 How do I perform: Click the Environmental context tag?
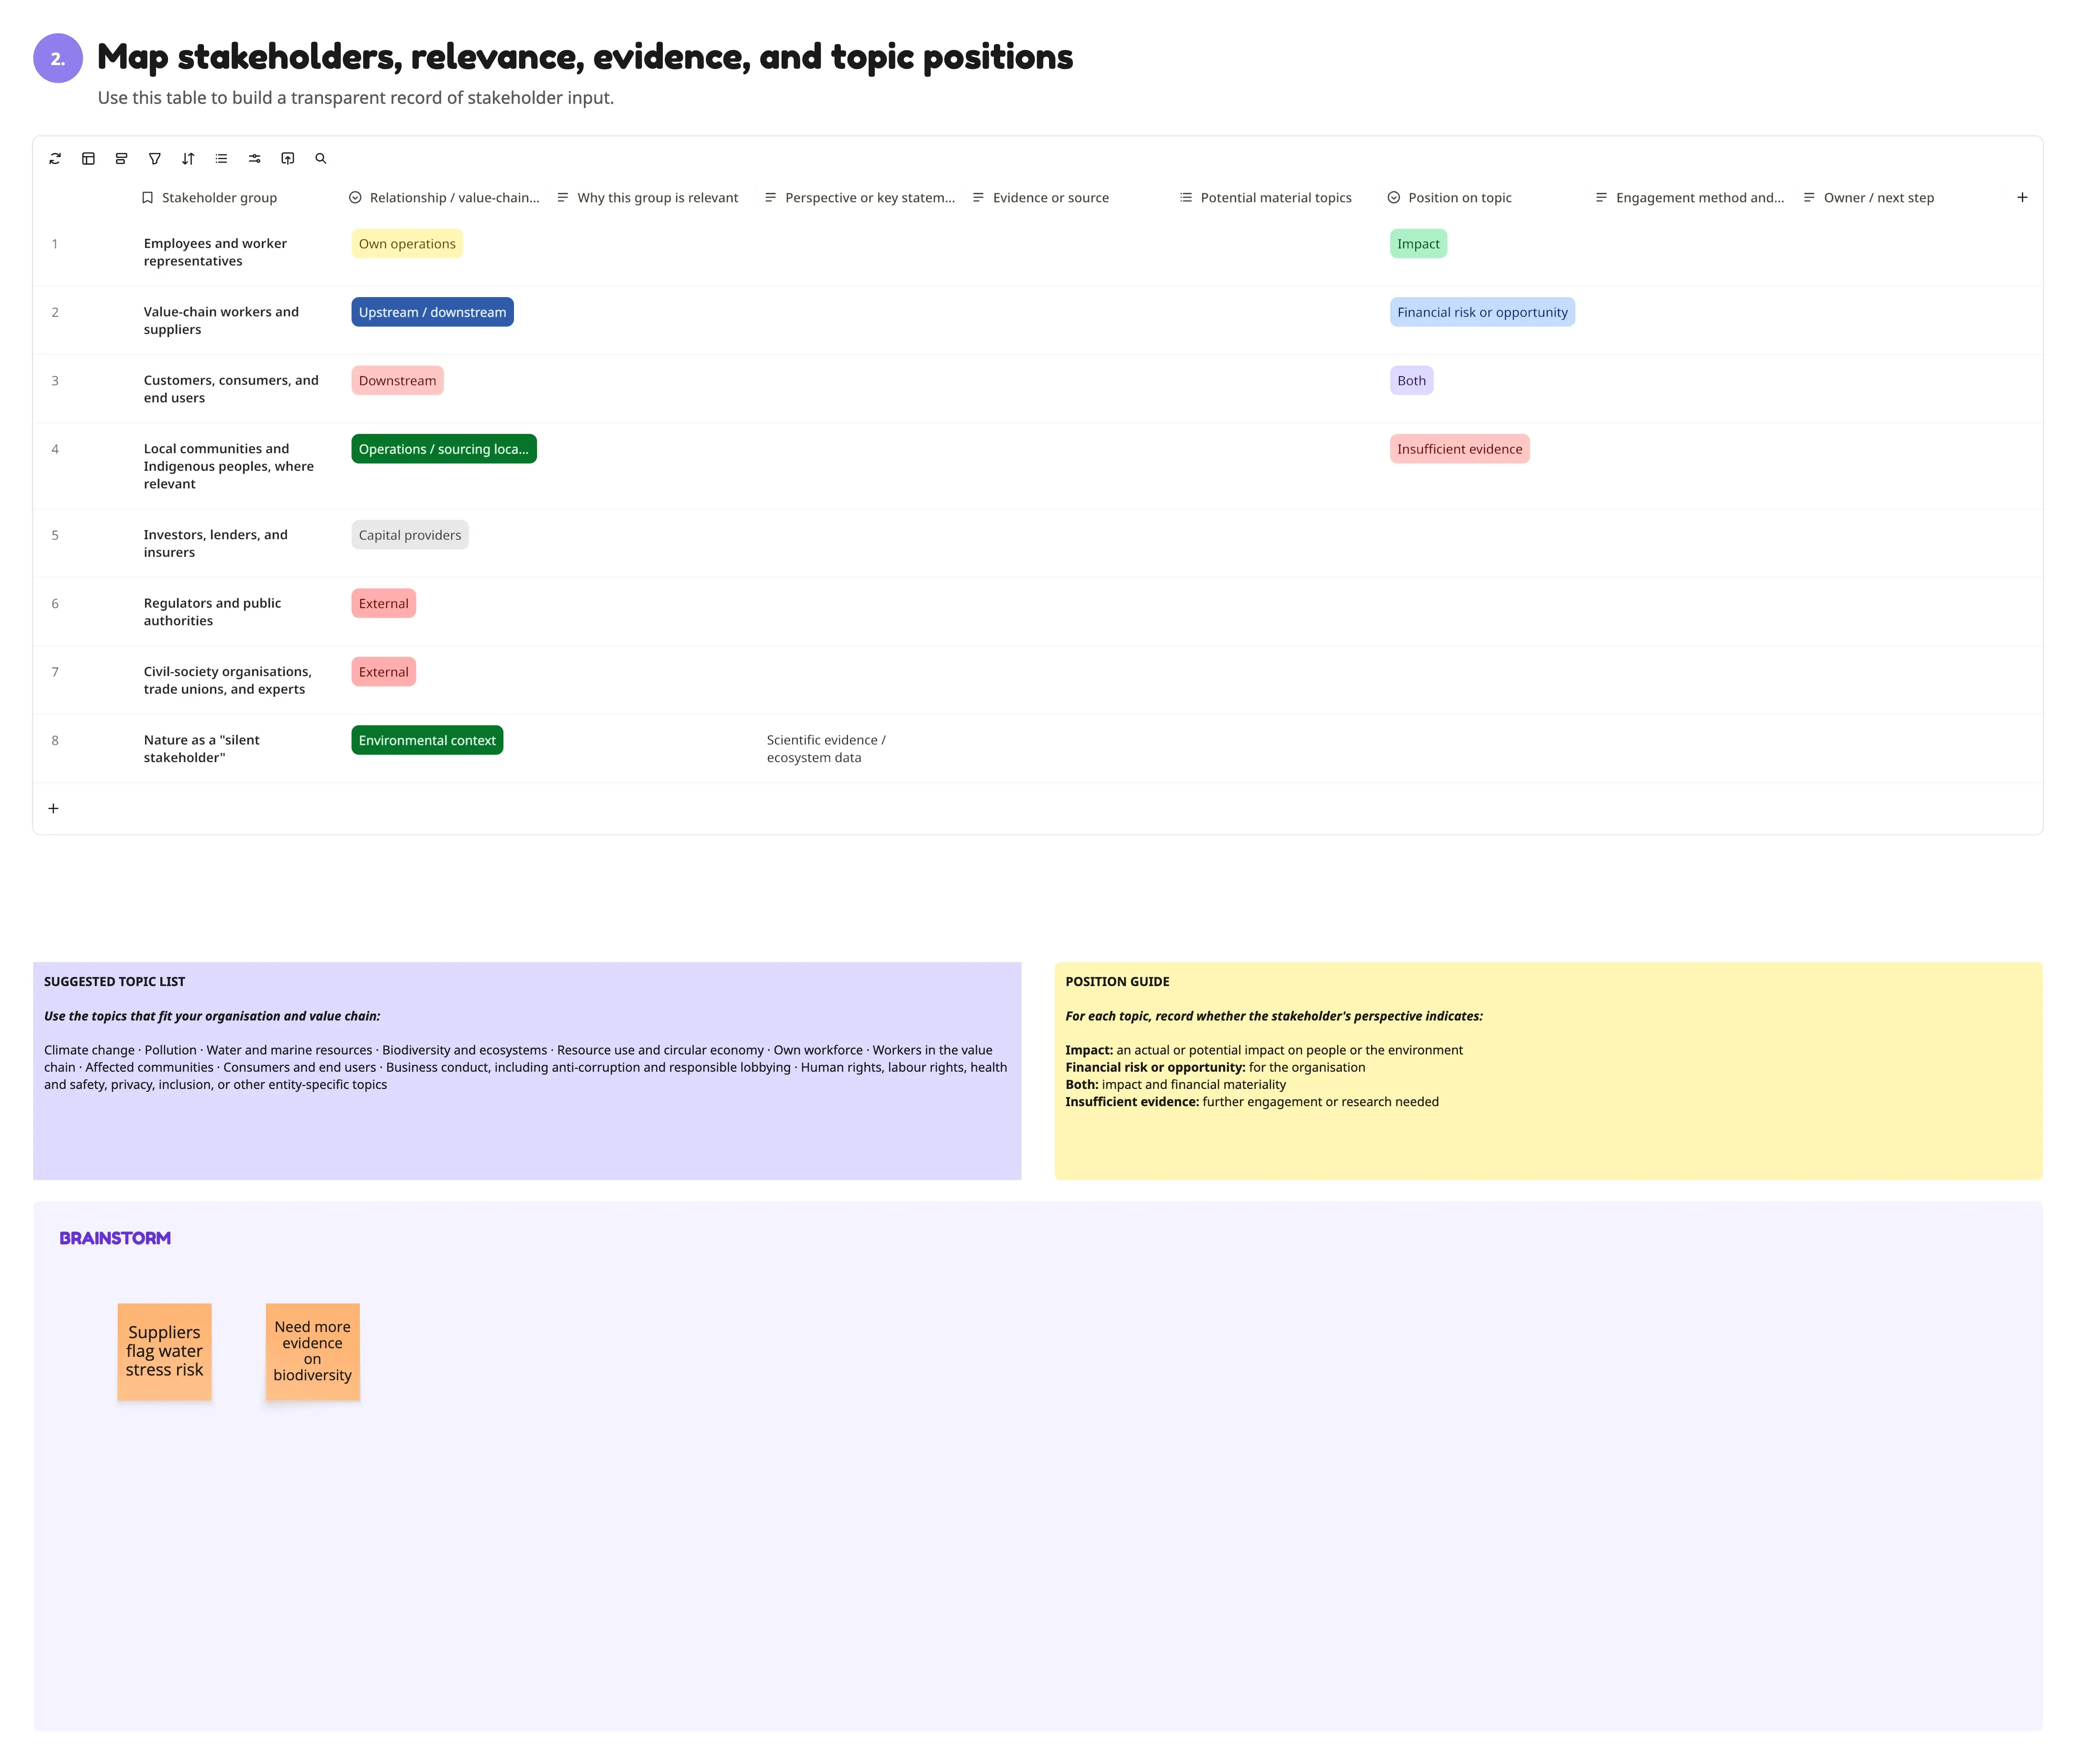coord(427,740)
